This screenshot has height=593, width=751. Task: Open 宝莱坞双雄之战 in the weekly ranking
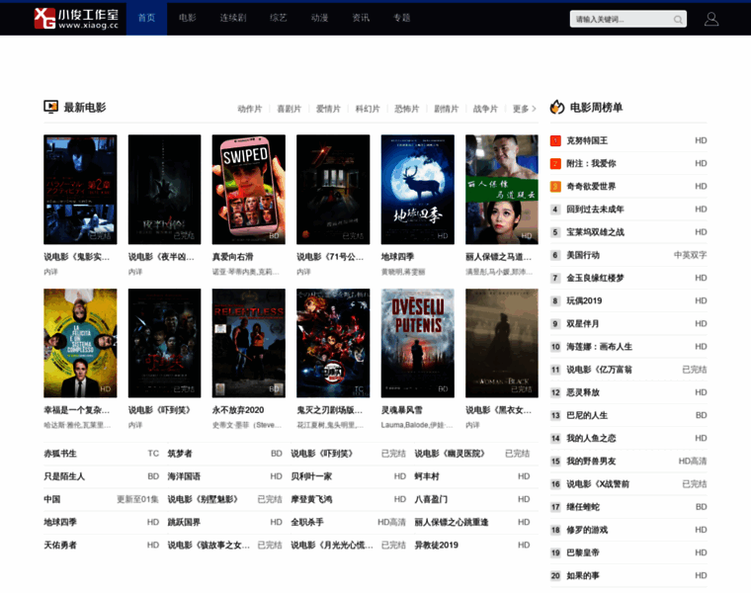595,232
